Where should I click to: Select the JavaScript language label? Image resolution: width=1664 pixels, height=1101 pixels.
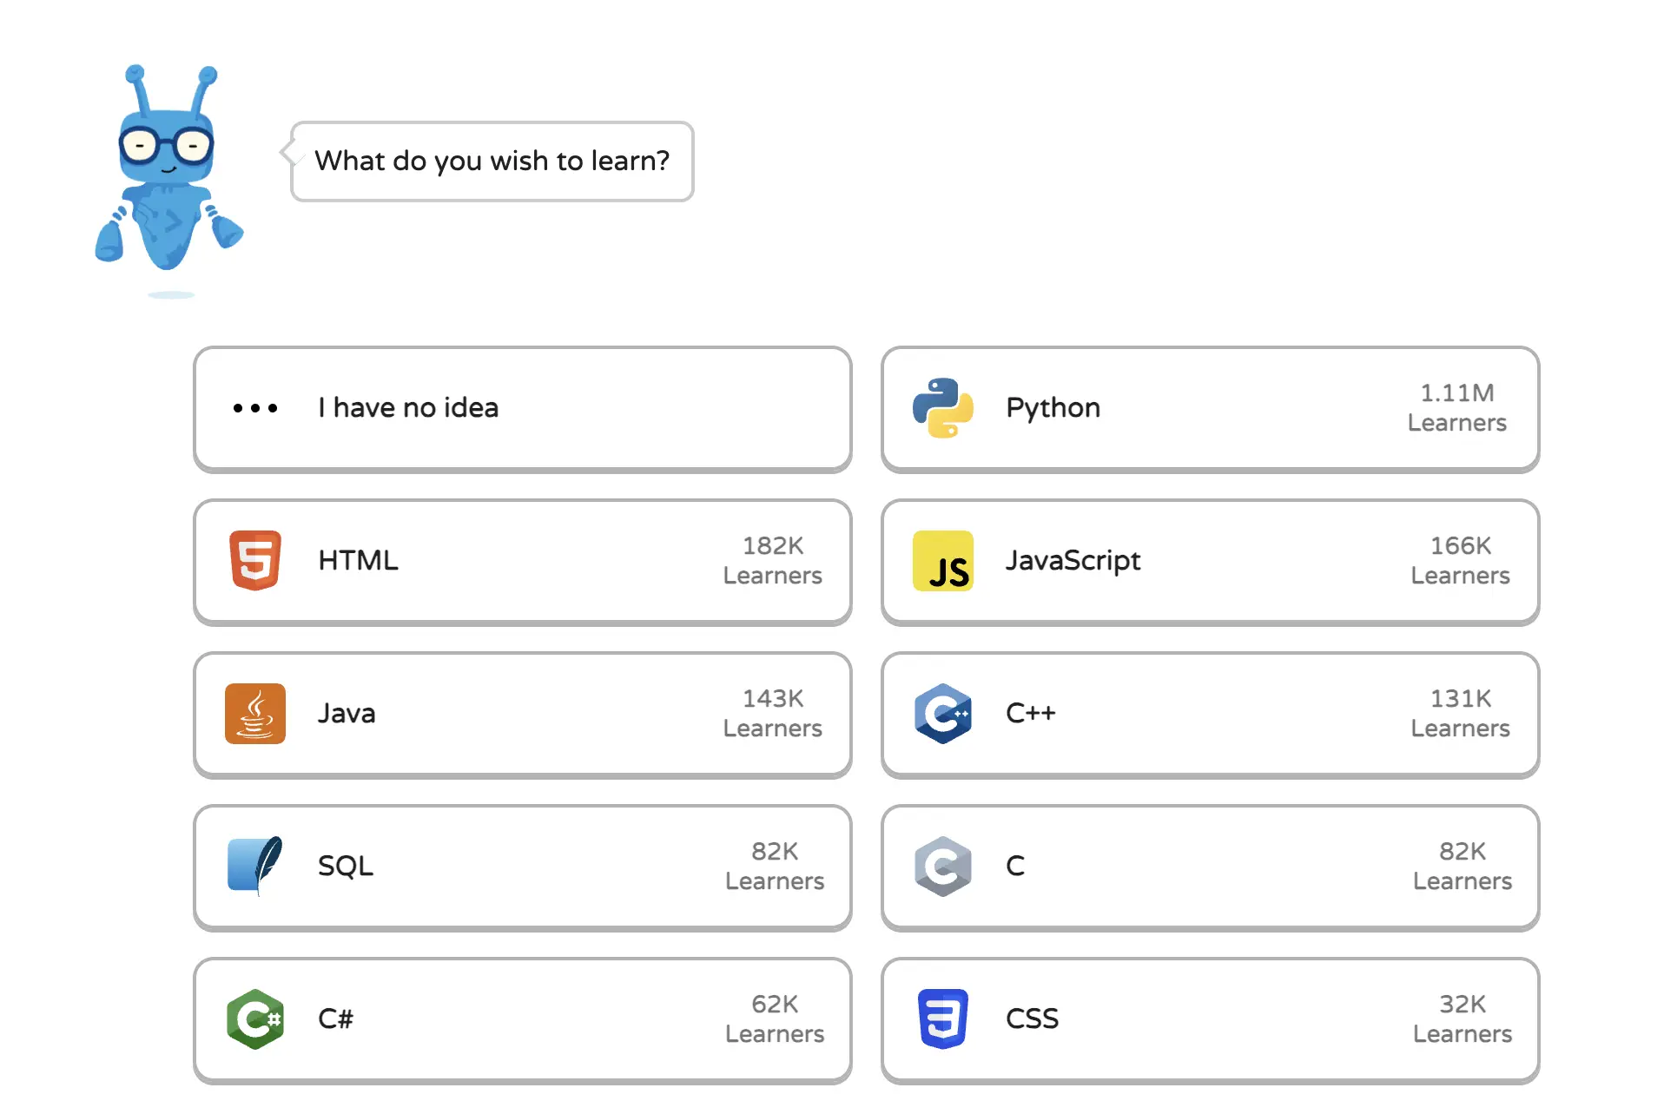coord(1073,561)
